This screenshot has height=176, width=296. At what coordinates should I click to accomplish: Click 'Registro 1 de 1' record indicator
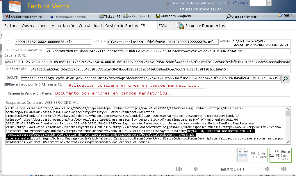(x=231, y=169)
